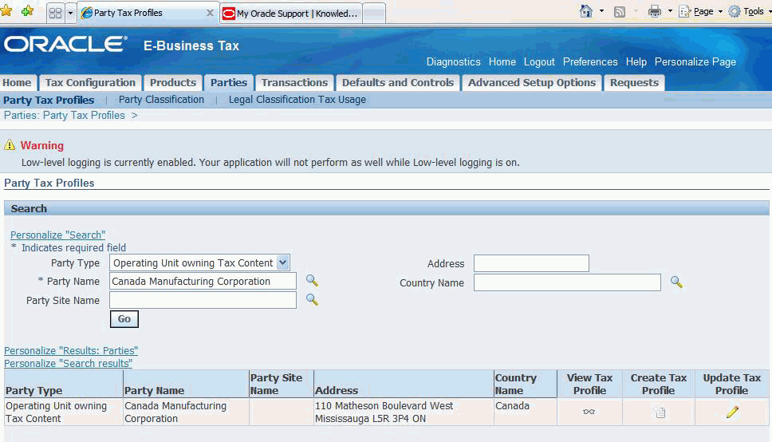Click the Parties: Party Tax Profiles breadcrumb
The image size is (772, 442).
click(x=65, y=116)
